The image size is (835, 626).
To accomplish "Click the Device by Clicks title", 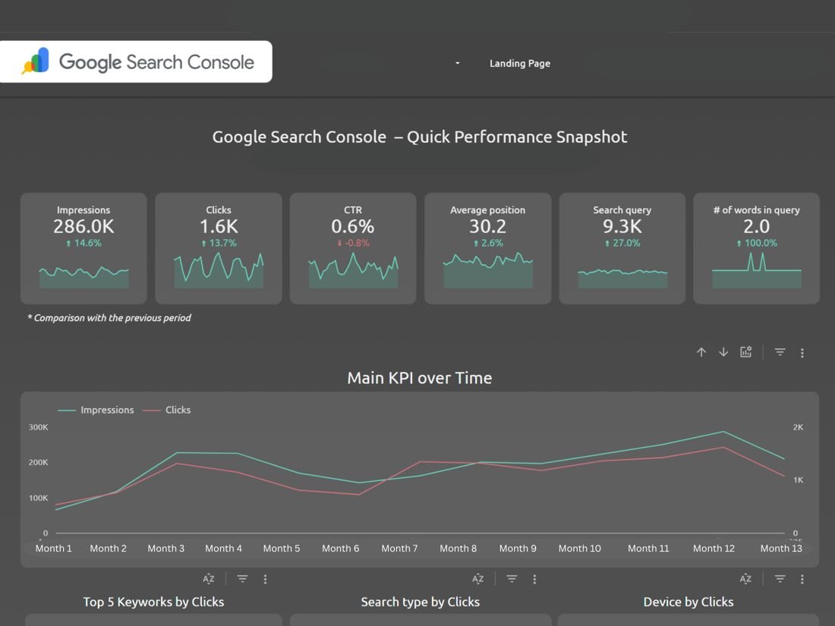I will (688, 602).
